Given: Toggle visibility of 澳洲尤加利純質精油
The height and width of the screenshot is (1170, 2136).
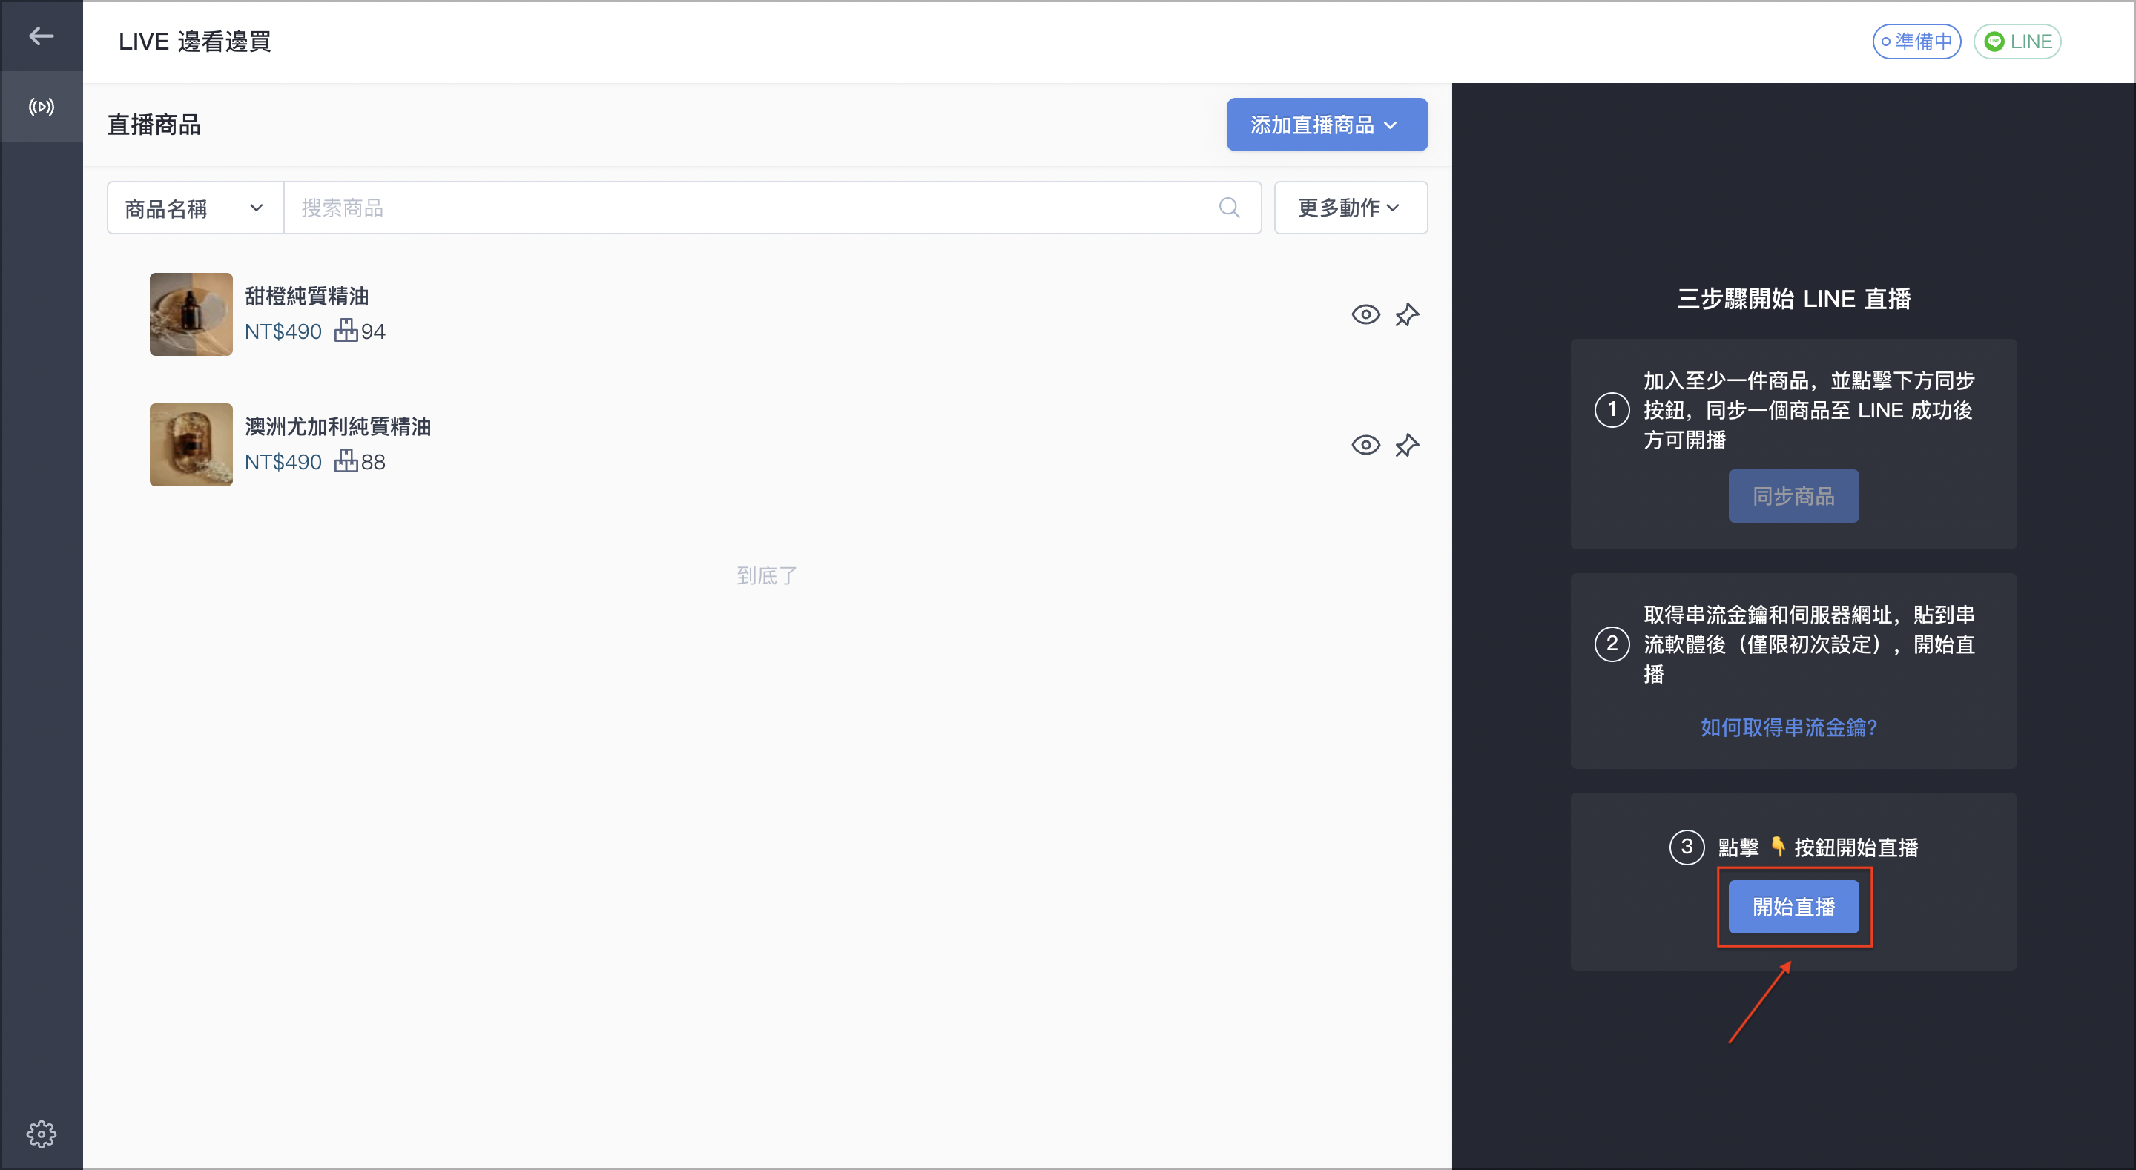Looking at the screenshot, I should point(1365,446).
